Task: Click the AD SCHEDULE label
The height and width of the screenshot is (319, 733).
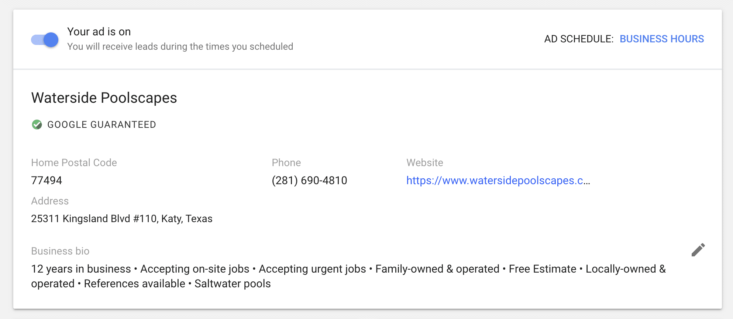Action: [579, 39]
